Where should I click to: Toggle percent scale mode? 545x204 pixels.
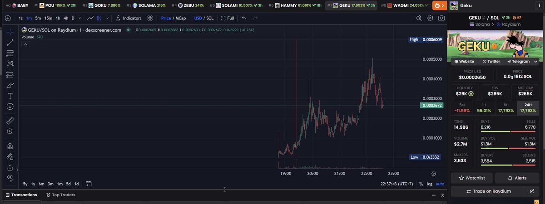pyautogui.click(x=421, y=184)
